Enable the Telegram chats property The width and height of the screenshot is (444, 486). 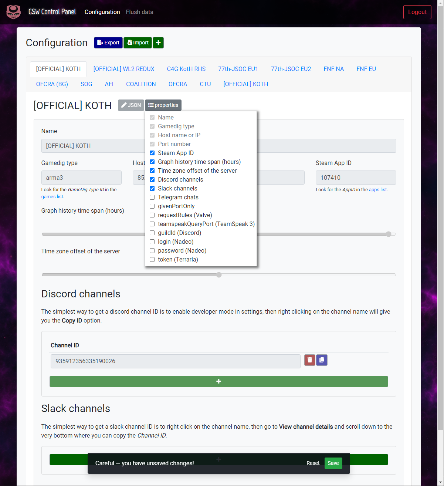point(152,197)
